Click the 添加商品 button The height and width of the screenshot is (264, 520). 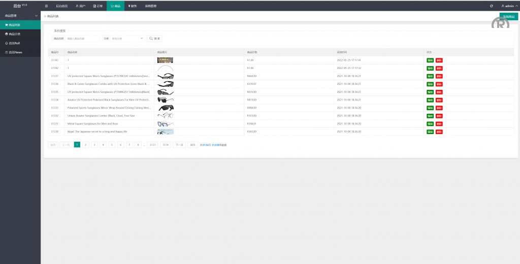pyautogui.click(x=508, y=16)
